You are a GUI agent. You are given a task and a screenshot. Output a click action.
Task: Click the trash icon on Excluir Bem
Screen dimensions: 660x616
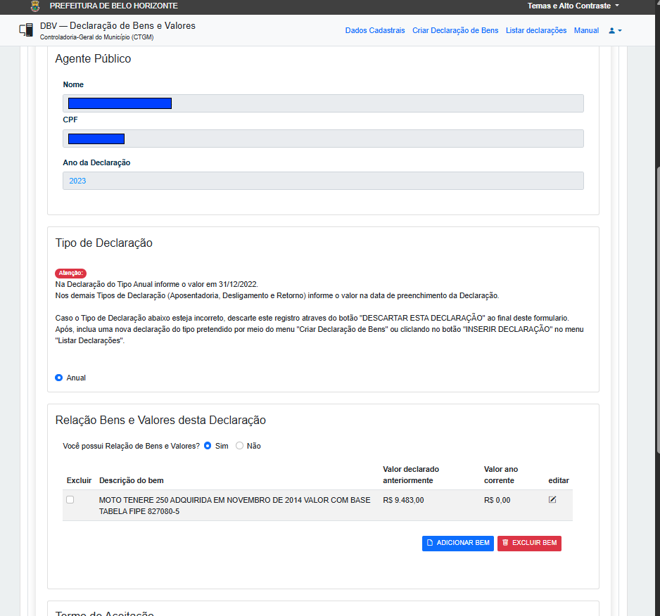505,543
